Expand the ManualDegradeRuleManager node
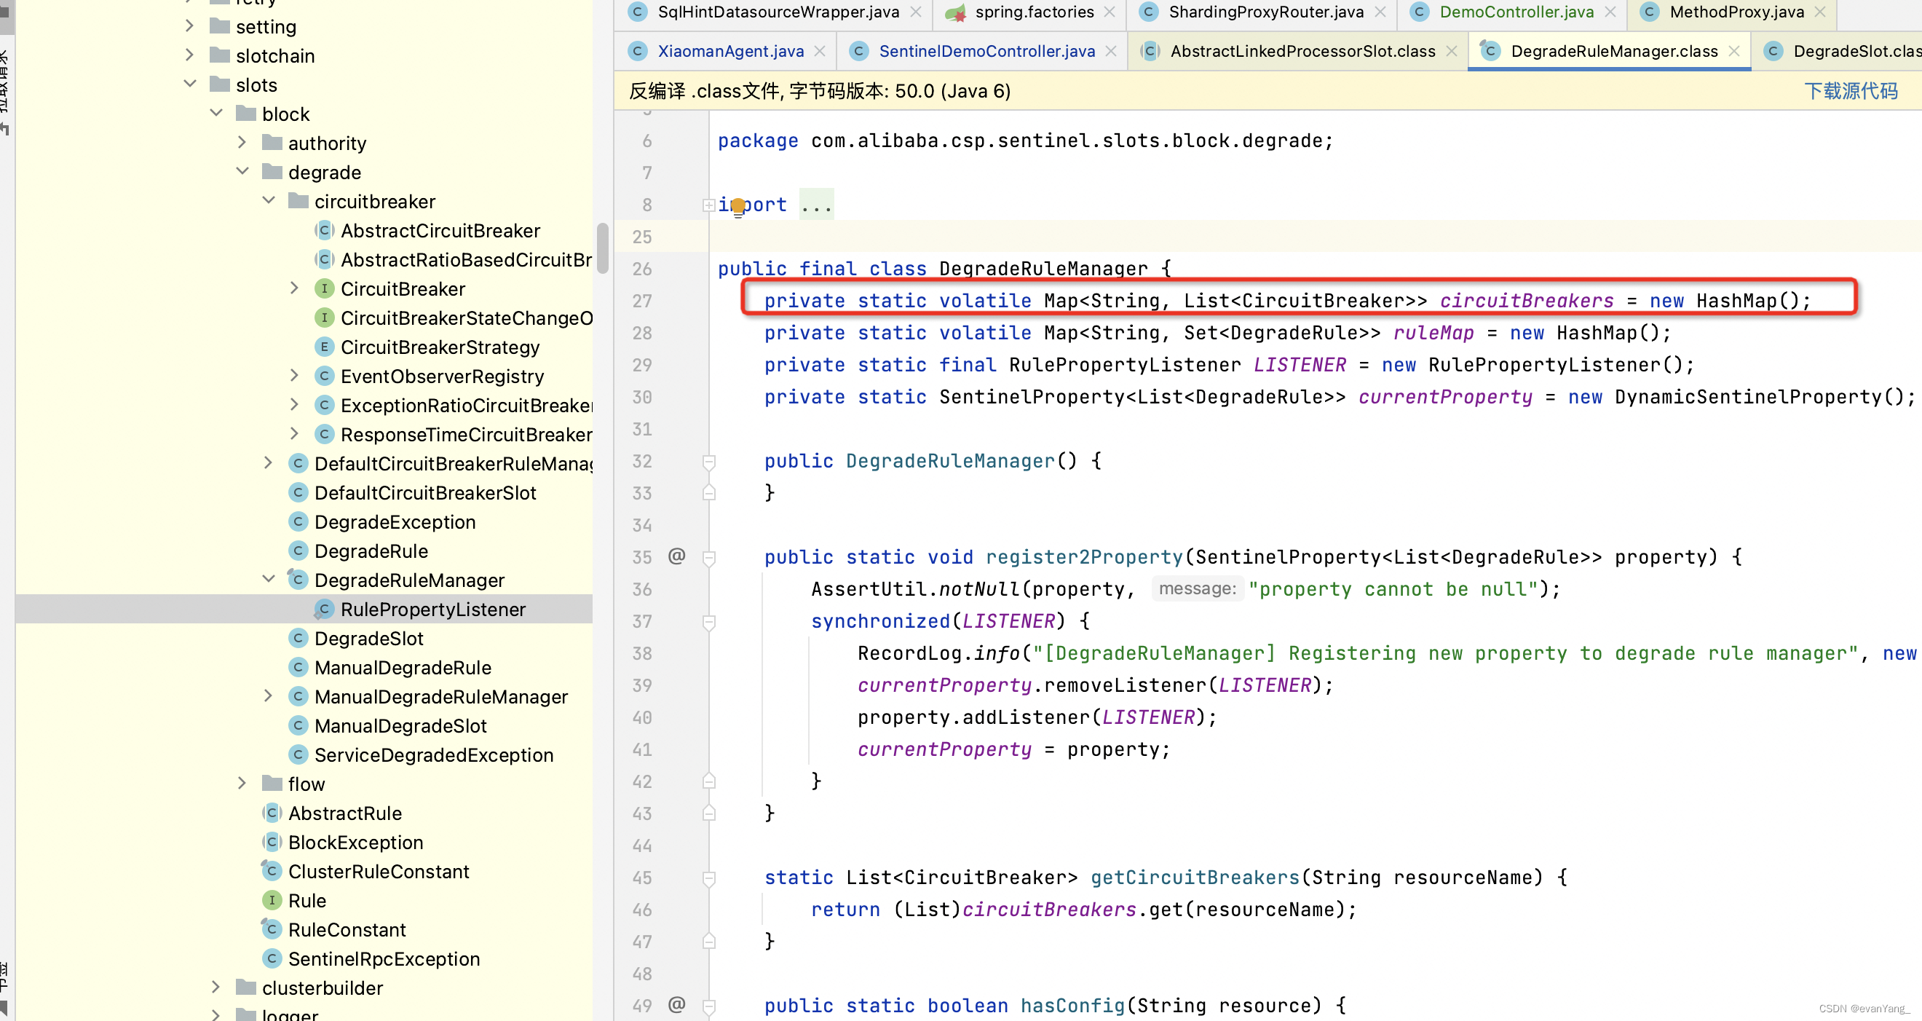The height and width of the screenshot is (1021, 1922). [x=269, y=695]
